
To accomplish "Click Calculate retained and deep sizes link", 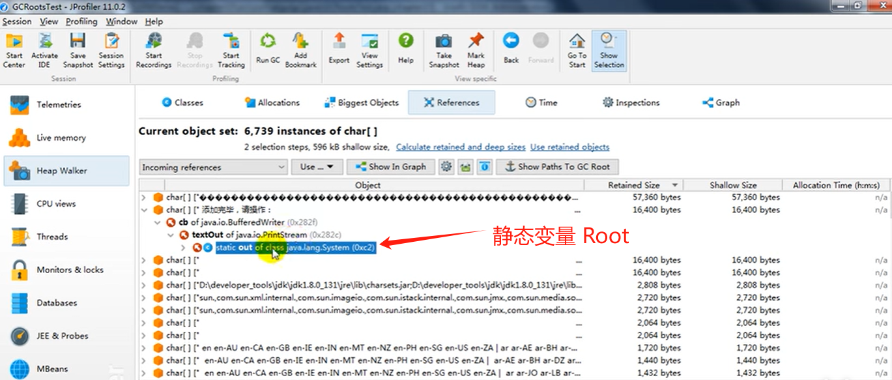I will 461,147.
